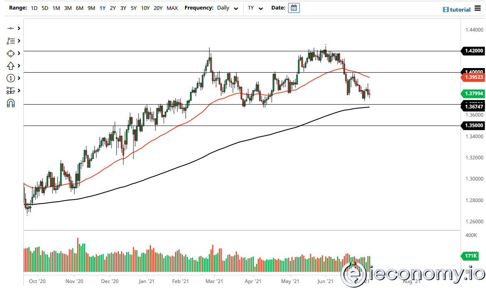Select the horizontal line drawing tool
Viewport: 486px width, 288px height.
coord(10,28)
